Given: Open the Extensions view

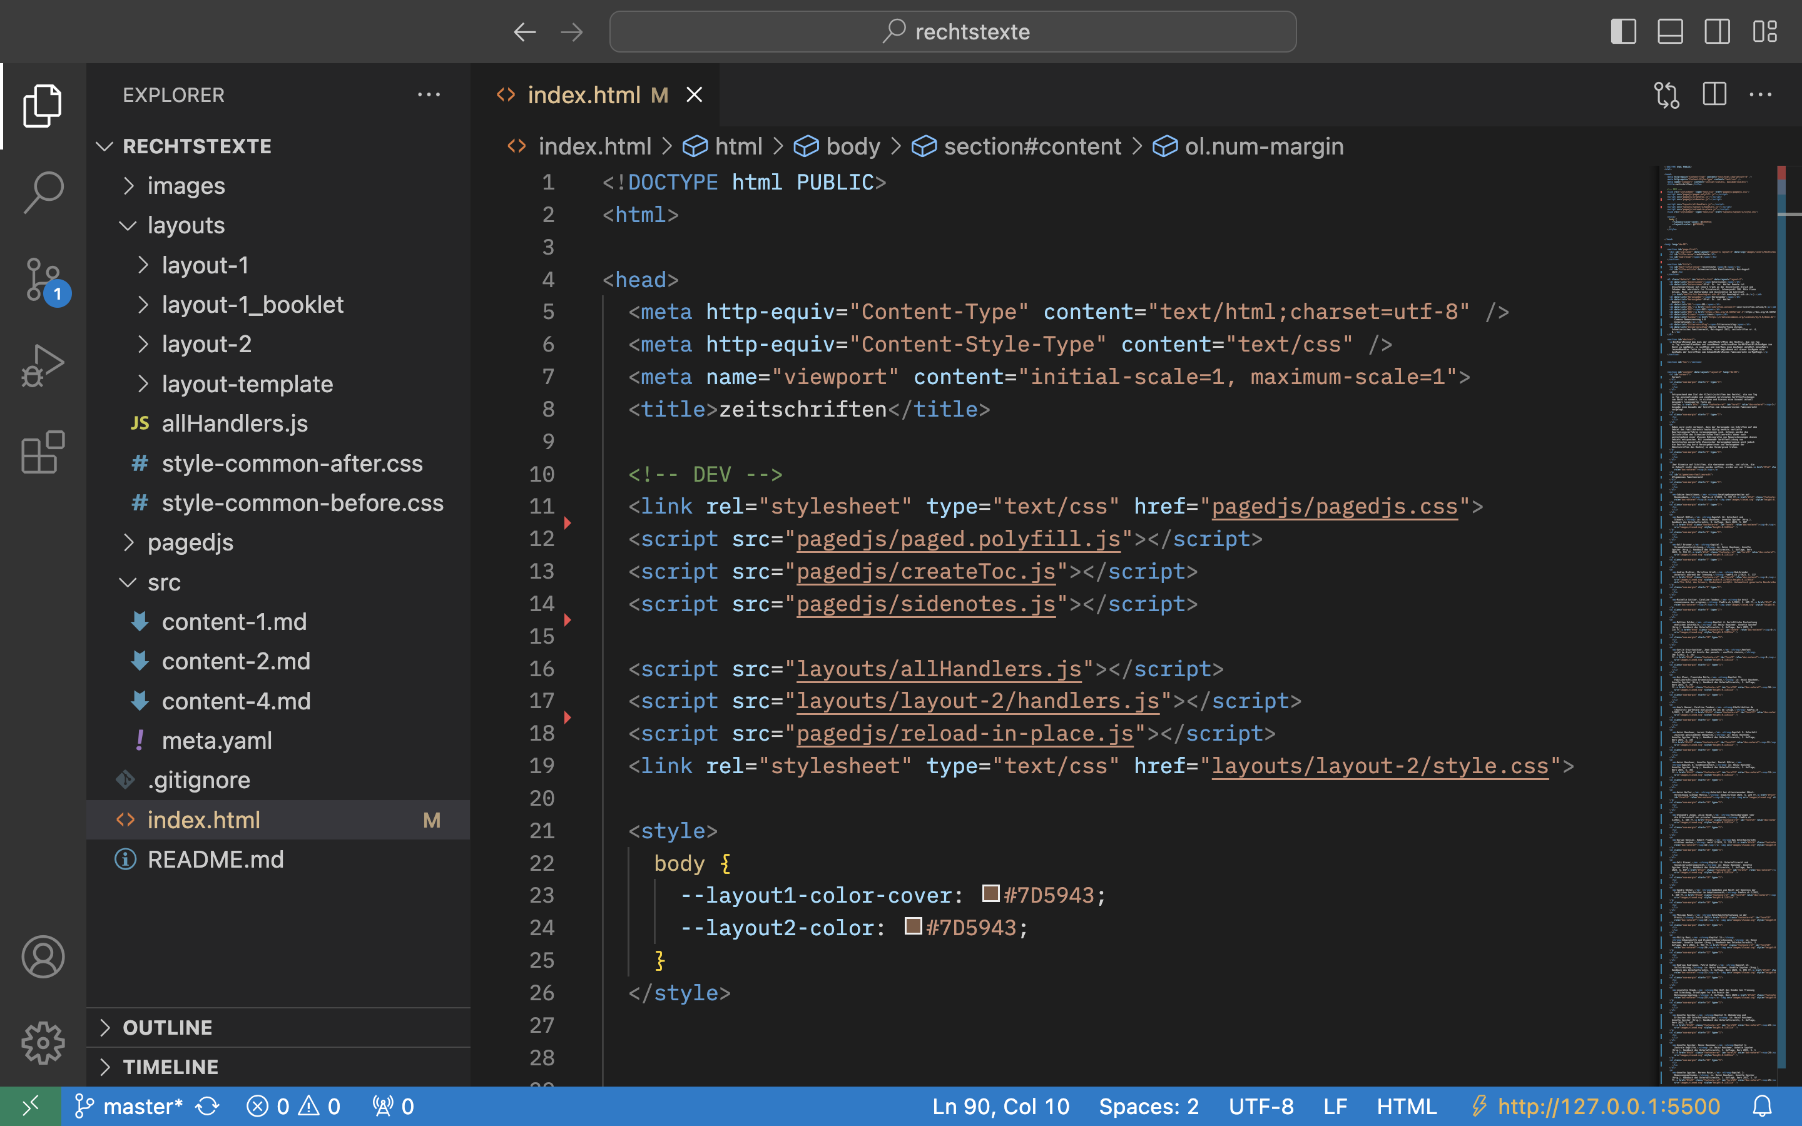Looking at the screenshot, I should (x=43, y=452).
